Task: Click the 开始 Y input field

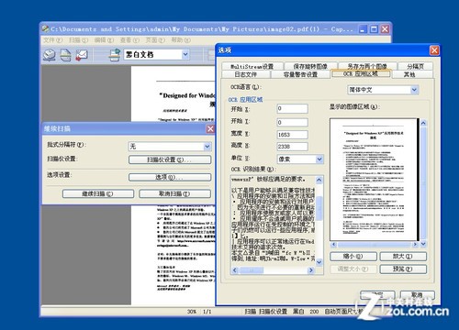Action: (x=292, y=123)
